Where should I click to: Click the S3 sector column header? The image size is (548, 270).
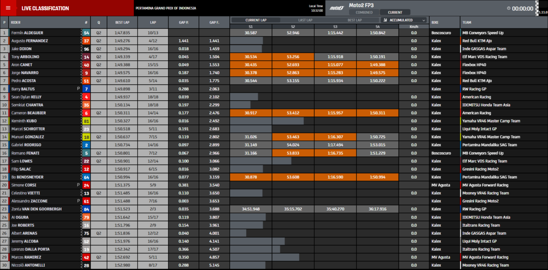click(335, 26)
